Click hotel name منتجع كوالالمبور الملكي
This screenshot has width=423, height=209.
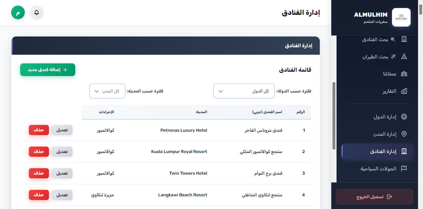[x=261, y=152]
